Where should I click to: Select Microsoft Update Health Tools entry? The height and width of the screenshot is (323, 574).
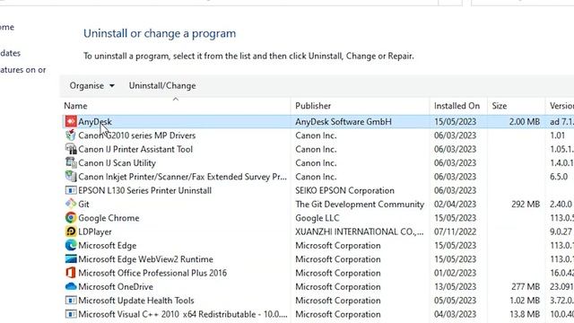[136, 301]
